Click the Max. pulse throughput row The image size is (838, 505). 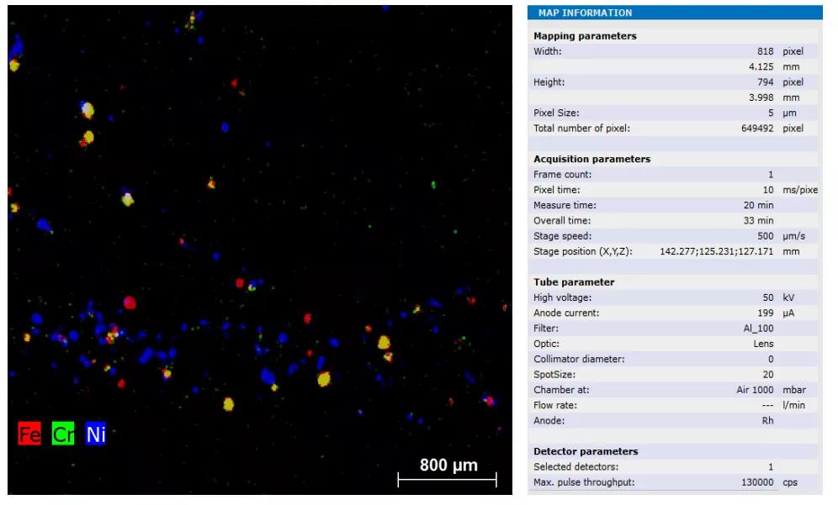tap(673, 482)
